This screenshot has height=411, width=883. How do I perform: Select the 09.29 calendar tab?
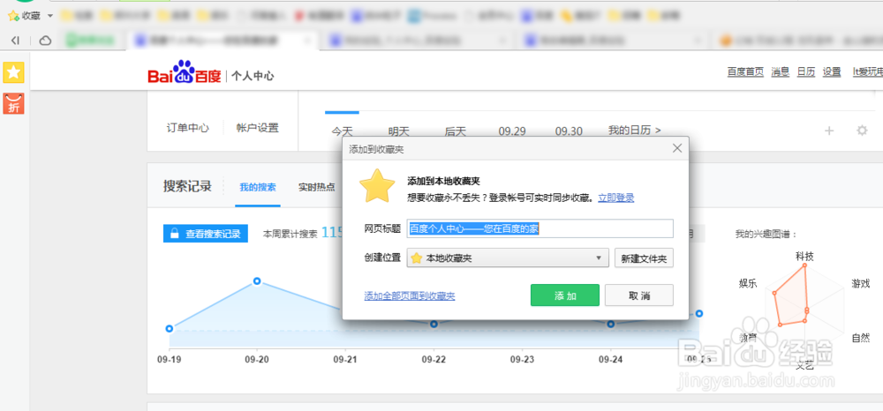coord(512,131)
